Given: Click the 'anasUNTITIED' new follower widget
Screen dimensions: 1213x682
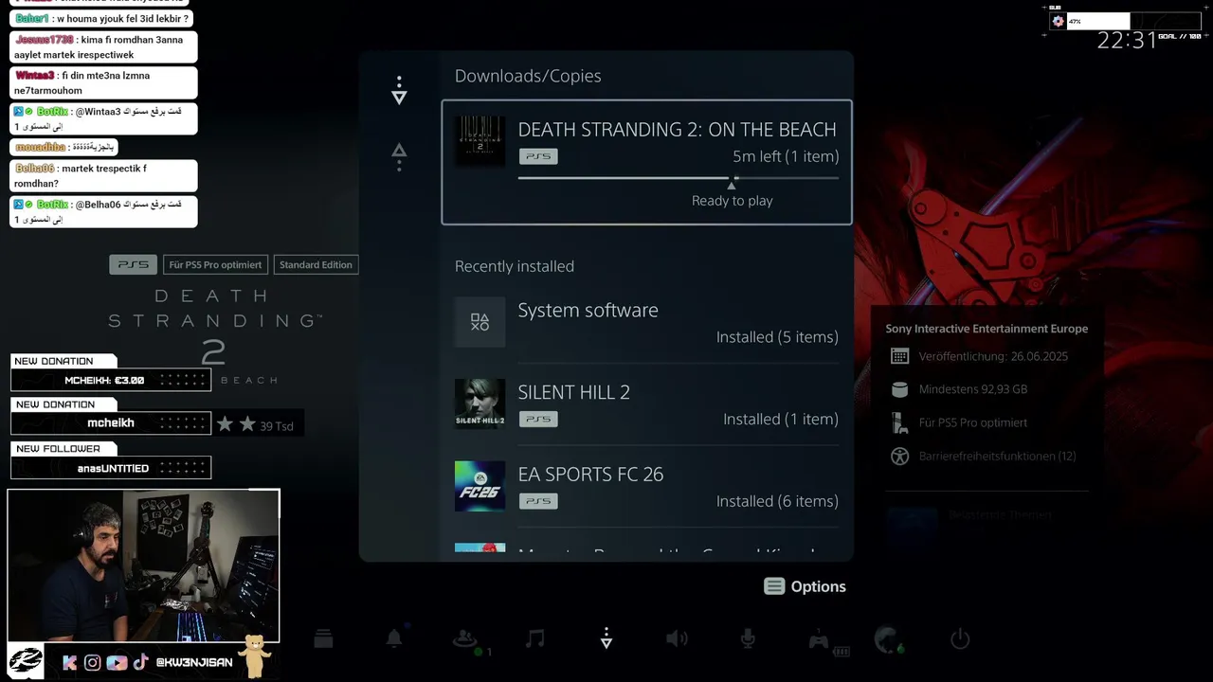Looking at the screenshot, I should tap(110, 468).
